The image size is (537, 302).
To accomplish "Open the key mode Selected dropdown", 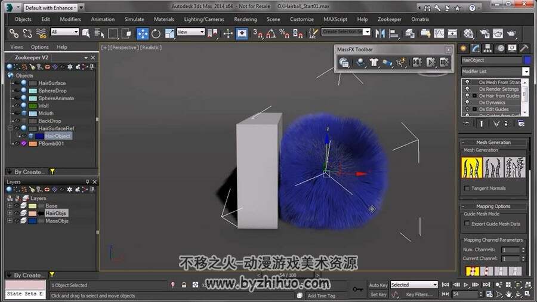I will pyautogui.click(x=414, y=285).
